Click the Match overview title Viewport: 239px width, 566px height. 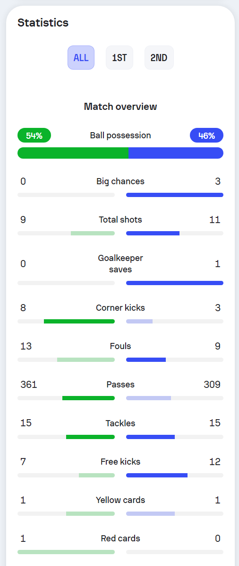(x=120, y=107)
